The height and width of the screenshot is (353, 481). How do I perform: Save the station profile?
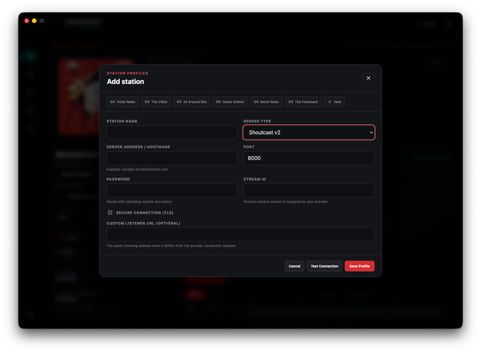pos(360,266)
